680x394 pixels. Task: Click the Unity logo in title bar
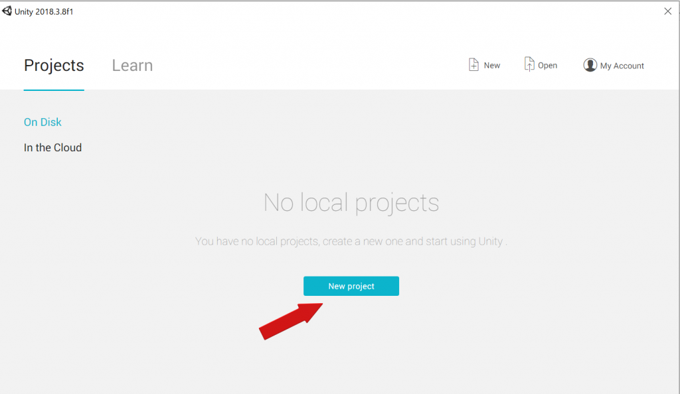(7, 11)
